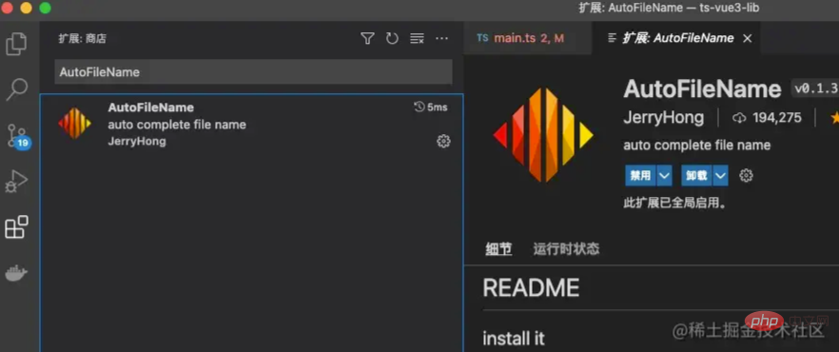Open the Search view in activity bar
The image size is (839, 352).
(16, 89)
